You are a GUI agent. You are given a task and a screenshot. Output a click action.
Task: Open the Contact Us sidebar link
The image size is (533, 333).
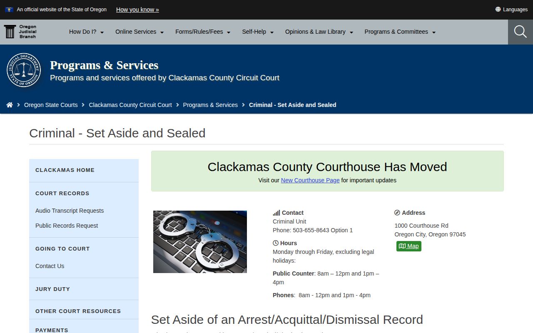coord(50,266)
